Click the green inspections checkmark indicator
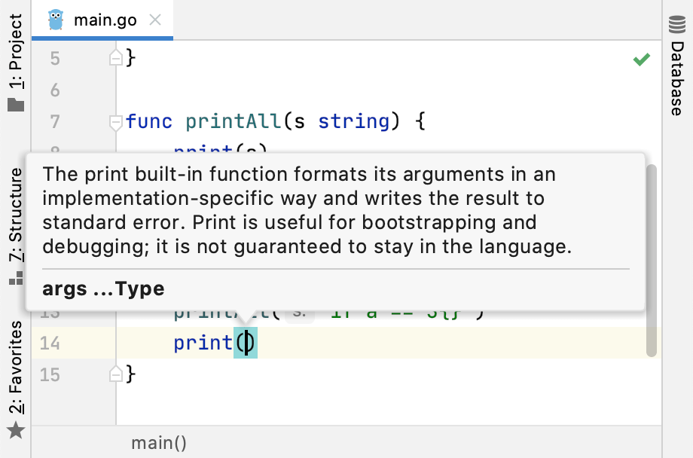 641,59
